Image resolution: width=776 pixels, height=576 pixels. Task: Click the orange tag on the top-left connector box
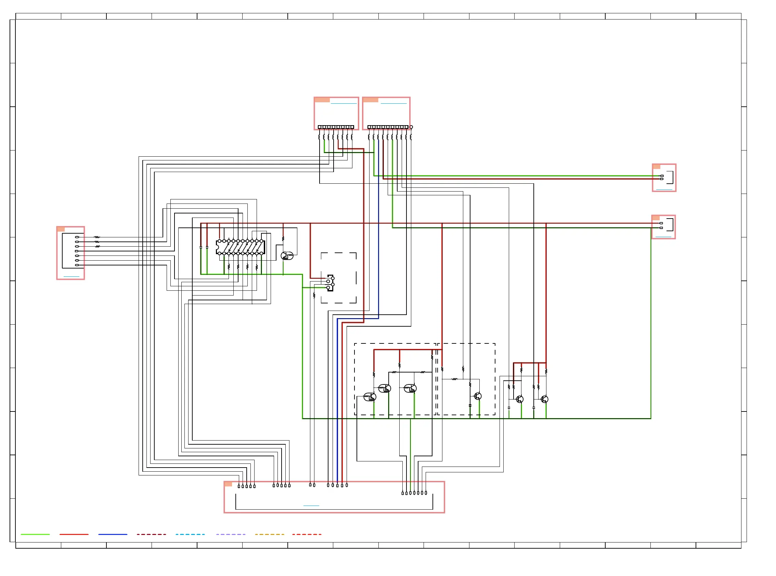click(x=322, y=100)
